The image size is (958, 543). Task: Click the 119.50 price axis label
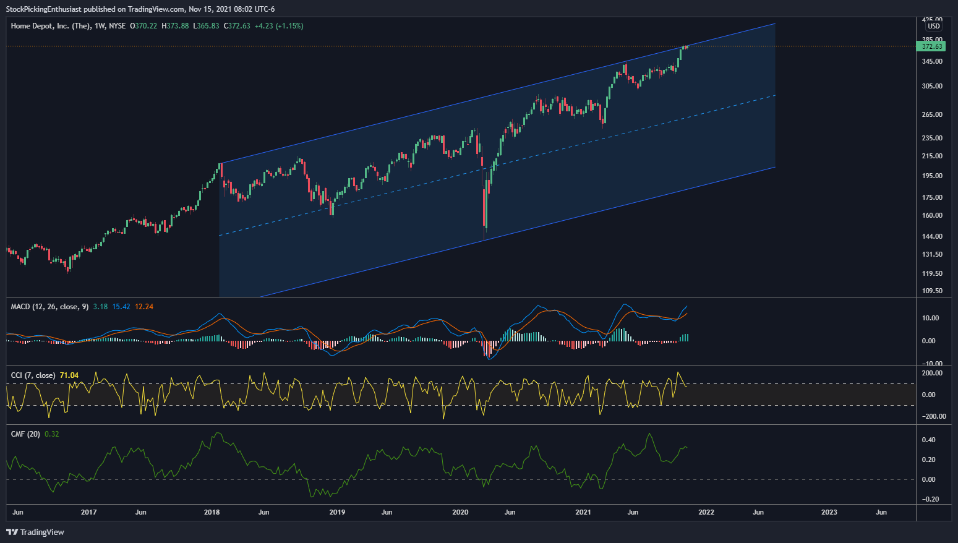(932, 274)
